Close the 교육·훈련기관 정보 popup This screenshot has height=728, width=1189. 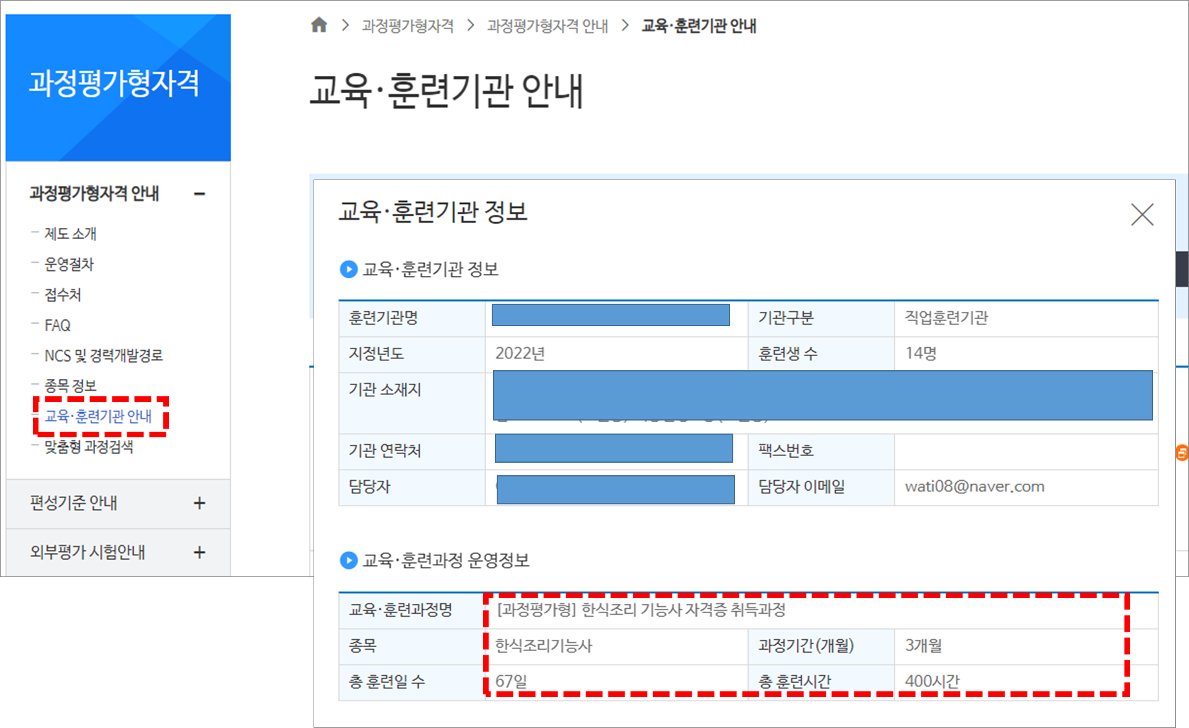click(x=1142, y=214)
